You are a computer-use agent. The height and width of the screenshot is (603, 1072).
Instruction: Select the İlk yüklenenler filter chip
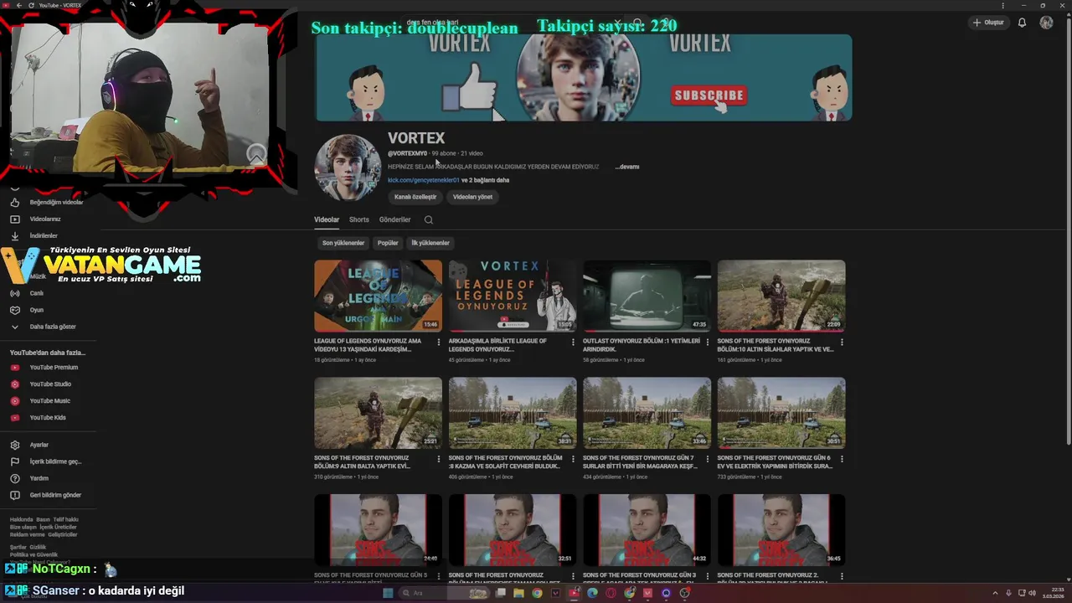430,243
